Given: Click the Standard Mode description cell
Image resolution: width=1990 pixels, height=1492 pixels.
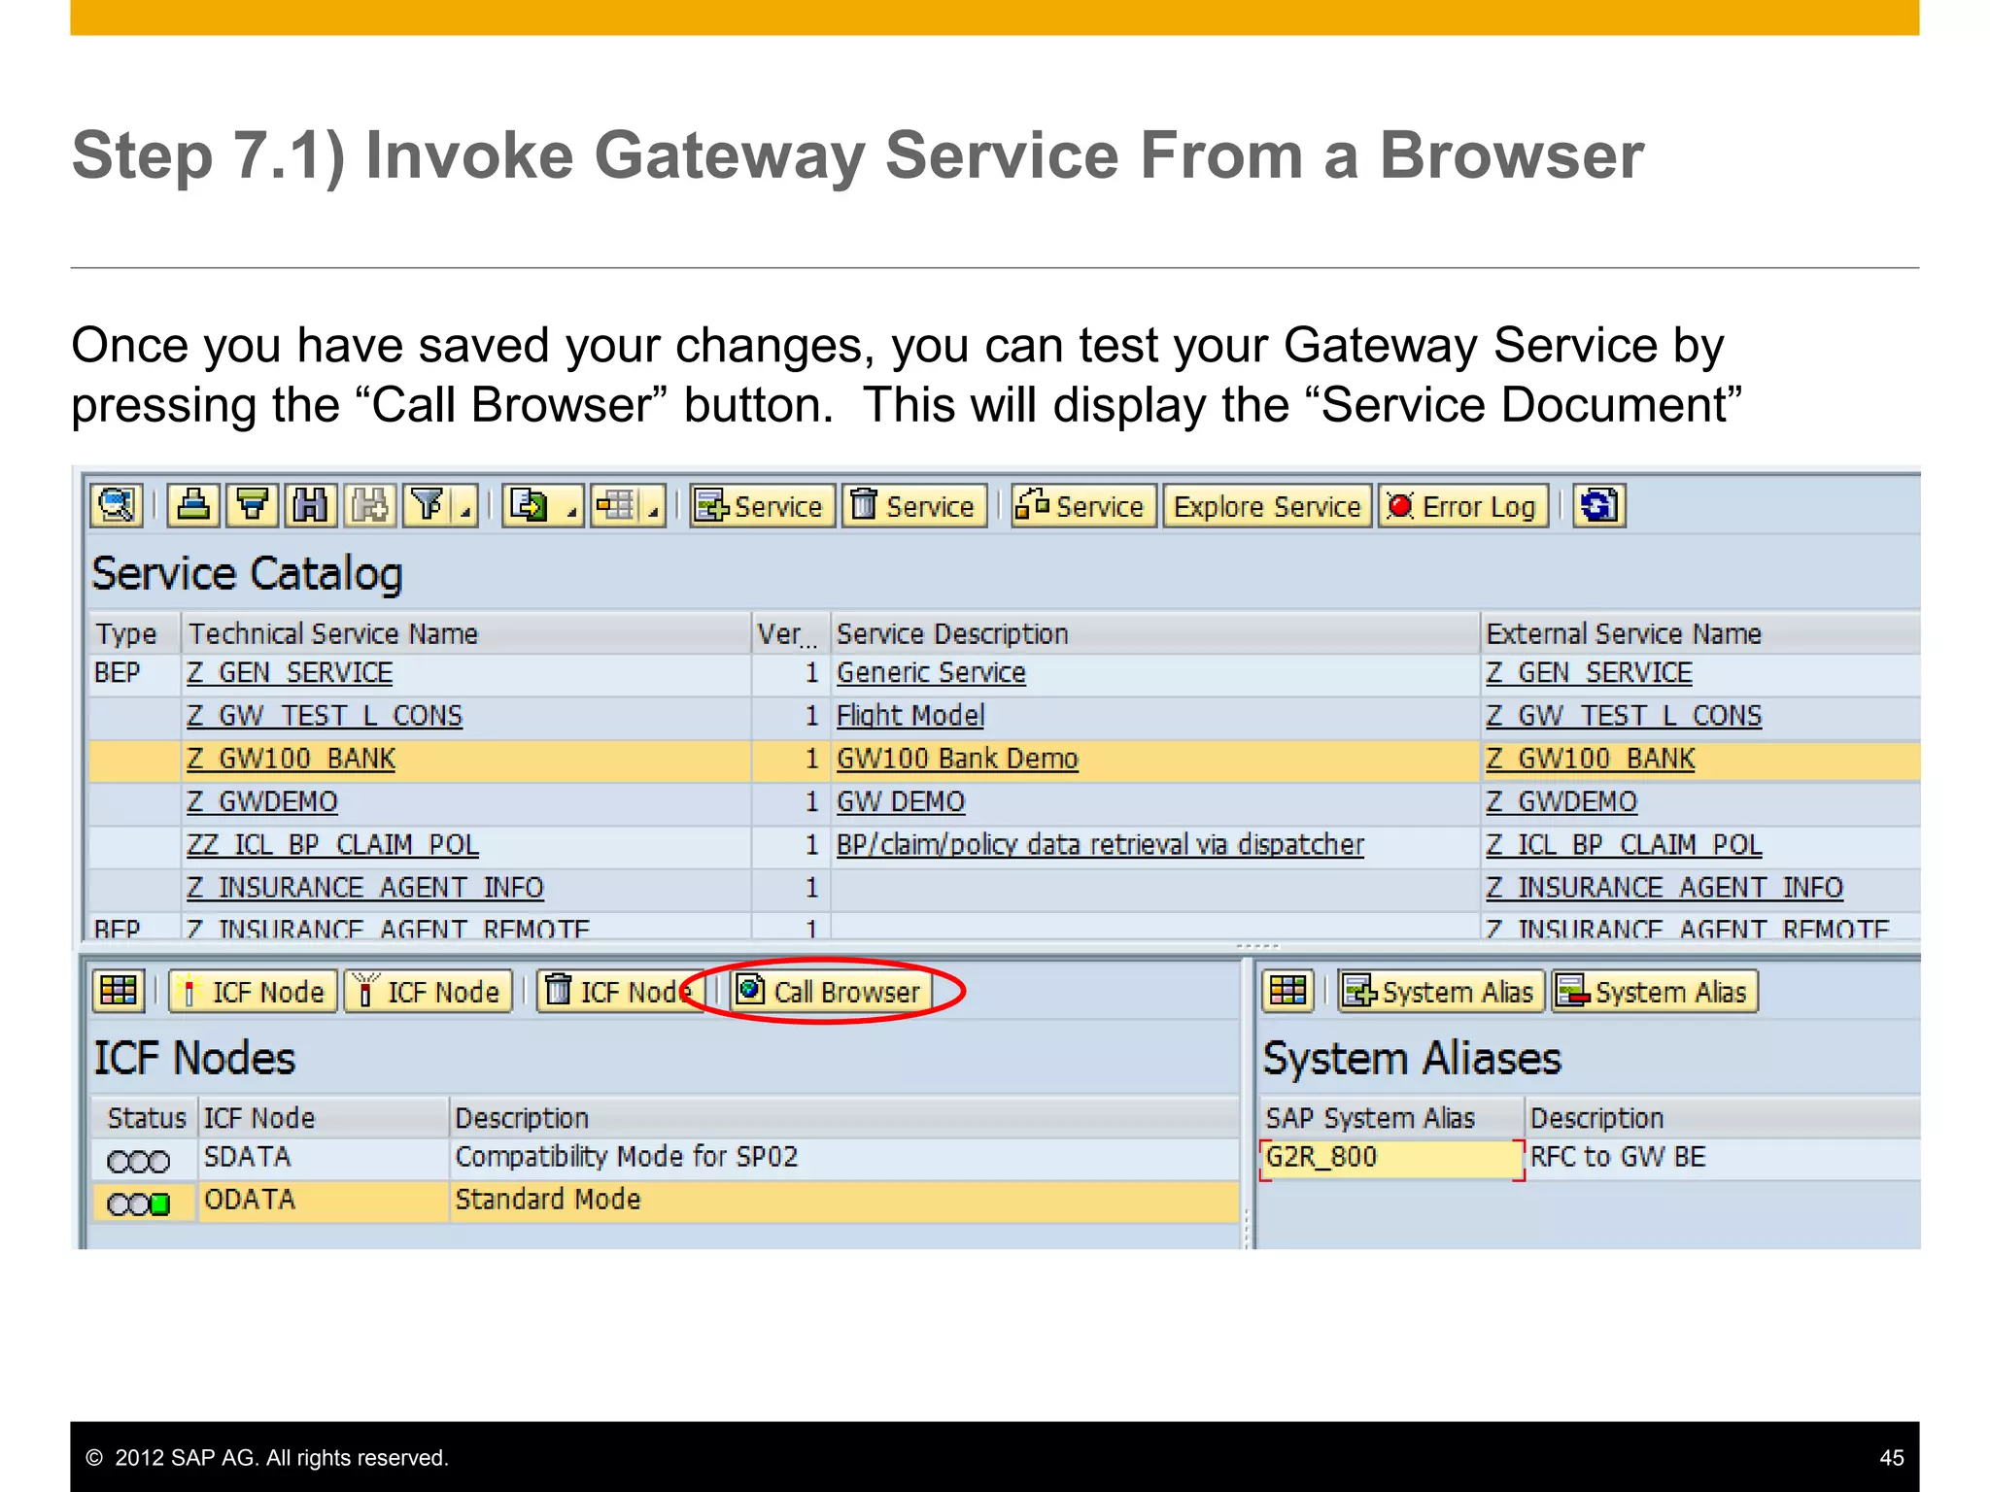Looking at the screenshot, I should click(x=843, y=1201).
